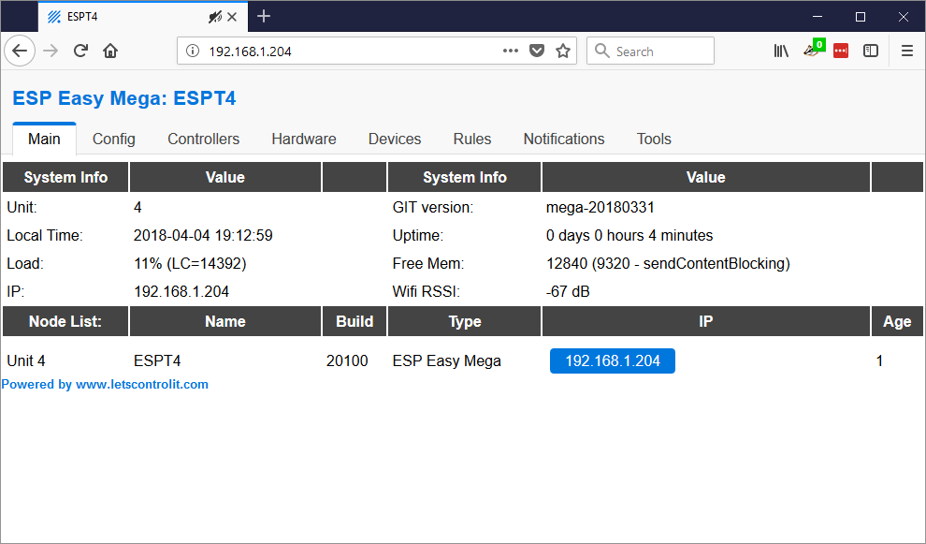926x544 pixels.
Task: Bookmark this page with the star
Action: coord(563,51)
